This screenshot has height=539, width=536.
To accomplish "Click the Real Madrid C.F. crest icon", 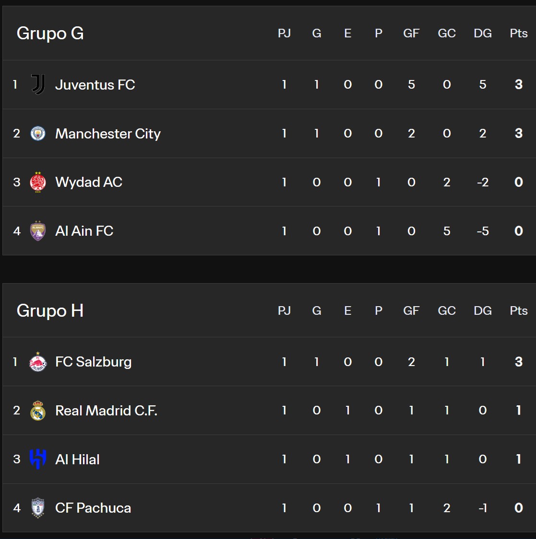I will coord(38,411).
